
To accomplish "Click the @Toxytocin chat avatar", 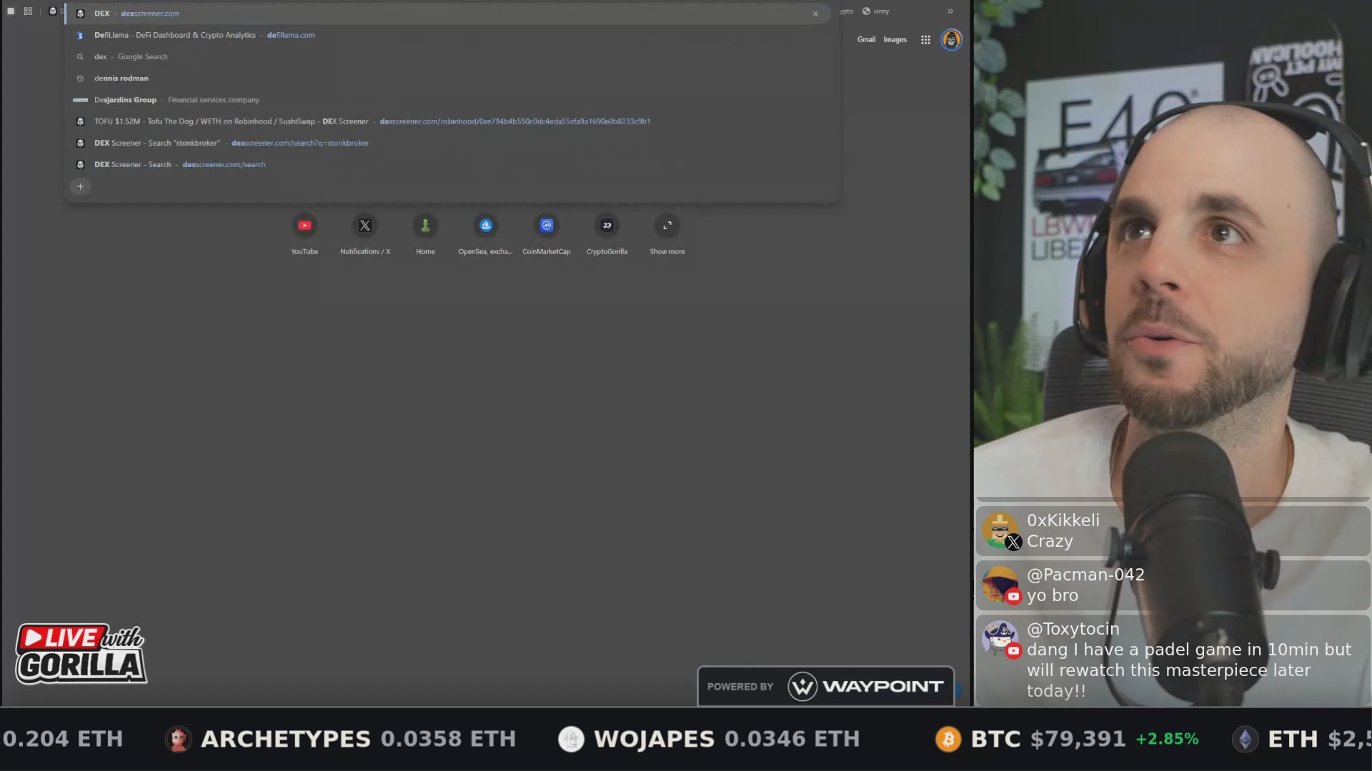I will (x=1000, y=640).
